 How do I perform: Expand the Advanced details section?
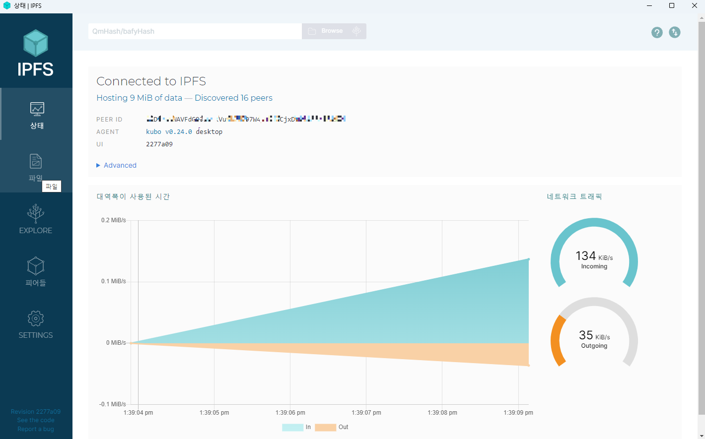pos(116,165)
